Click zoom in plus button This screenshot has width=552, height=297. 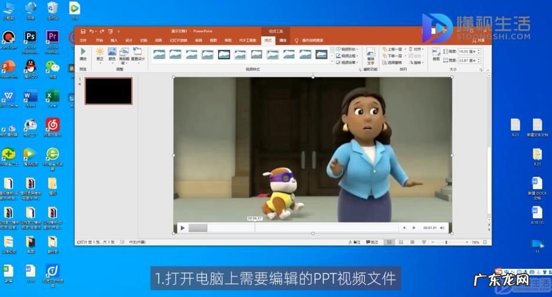[x=467, y=242]
